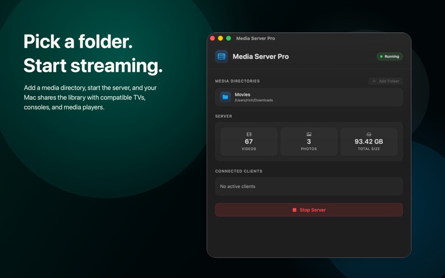Click the Movies folder icon
Viewport: 445px width, 278px height.
[225, 97]
